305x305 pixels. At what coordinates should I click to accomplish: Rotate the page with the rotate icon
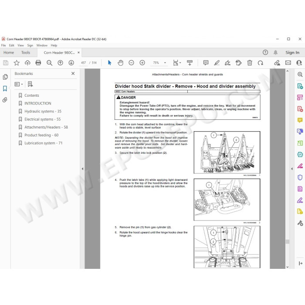click(x=260, y=63)
